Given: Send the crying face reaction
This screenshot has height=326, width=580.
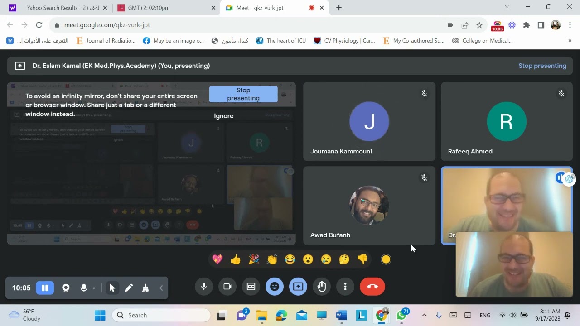Looking at the screenshot, I should point(326,259).
